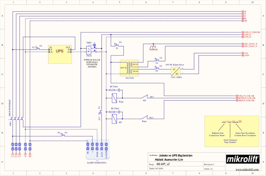This screenshot has width=266, height=176.
Task: Open the www.mikrolift.com link
Action: coord(247,169)
